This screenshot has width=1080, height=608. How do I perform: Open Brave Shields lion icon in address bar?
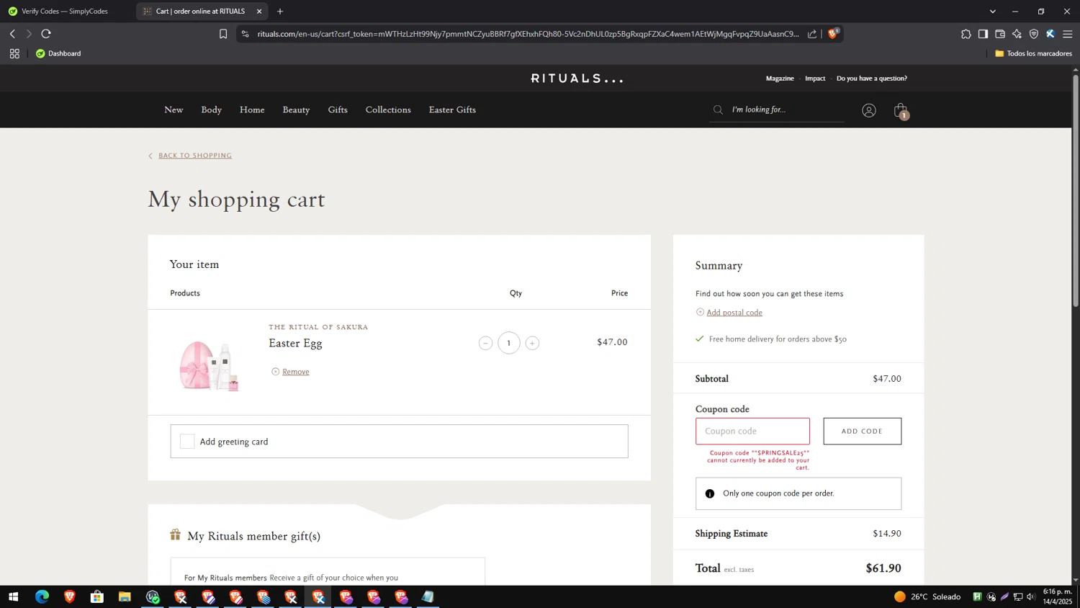point(833,34)
